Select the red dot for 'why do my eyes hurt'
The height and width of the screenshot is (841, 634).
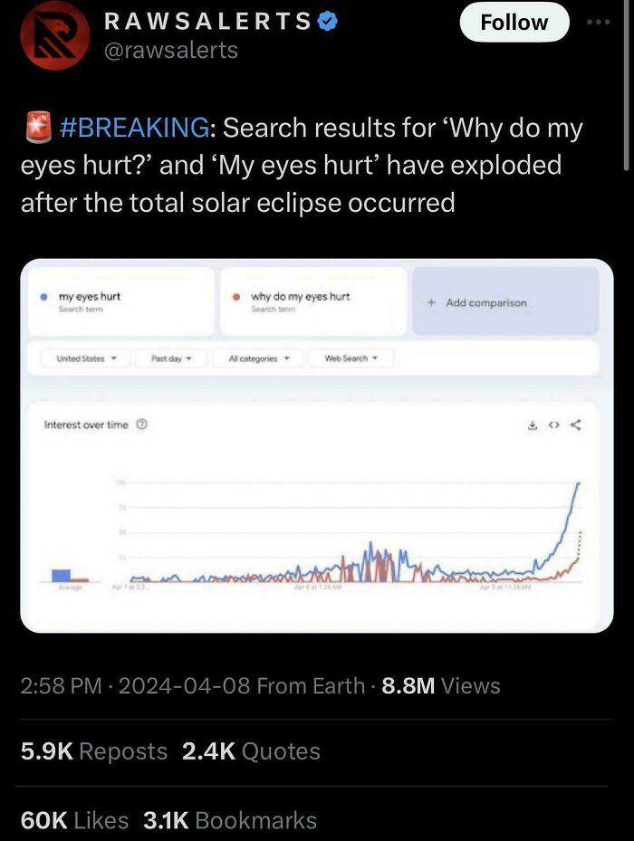[x=235, y=297]
